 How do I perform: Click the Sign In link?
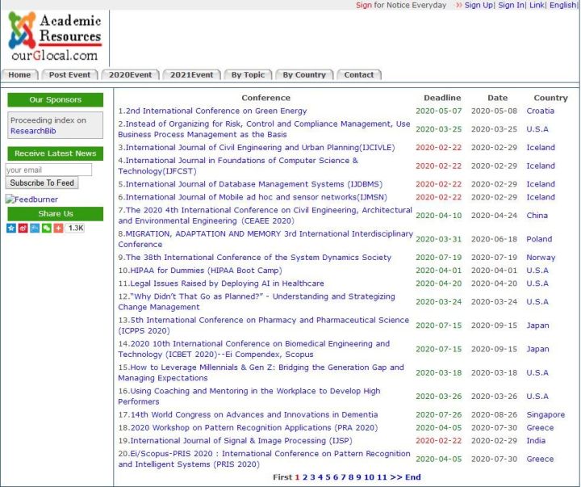tap(511, 5)
